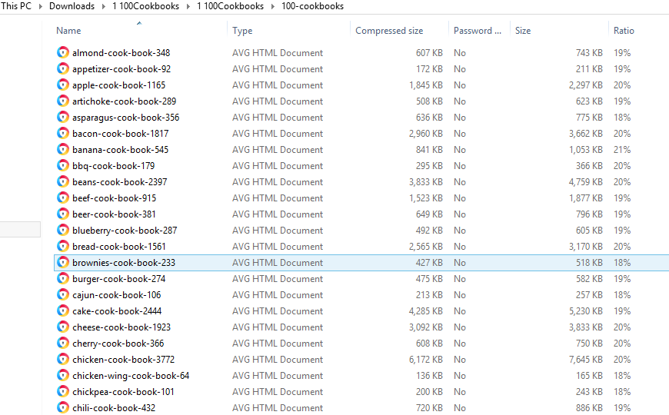The image size is (669, 415).
Task: Click the asparagus-cook-book-356 file icon
Action: coord(63,118)
